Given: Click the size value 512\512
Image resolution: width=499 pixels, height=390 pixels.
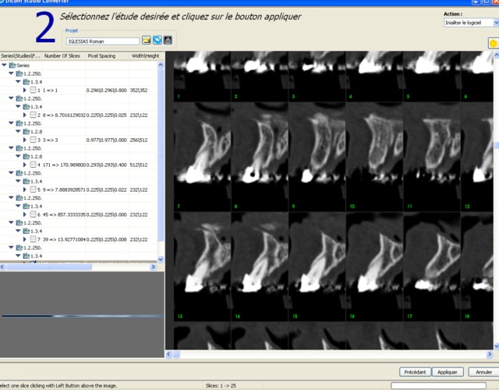Looking at the screenshot, I should click(139, 165).
